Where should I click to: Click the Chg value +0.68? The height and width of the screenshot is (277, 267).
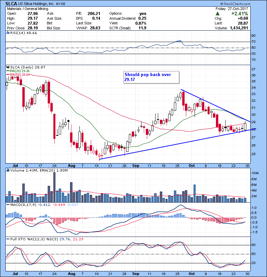click(x=243, y=18)
